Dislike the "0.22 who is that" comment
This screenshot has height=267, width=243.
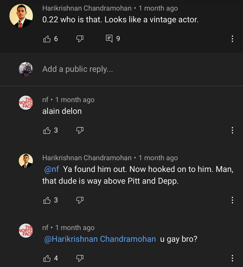point(80,39)
